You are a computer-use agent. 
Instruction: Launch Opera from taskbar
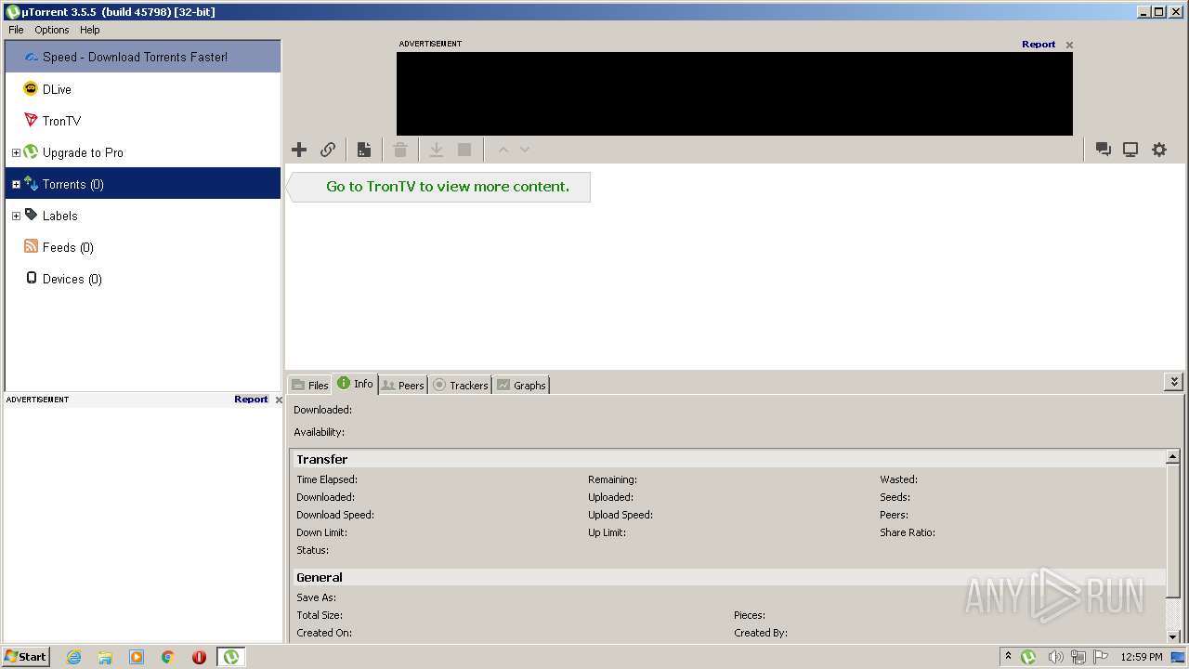[199, 657]
